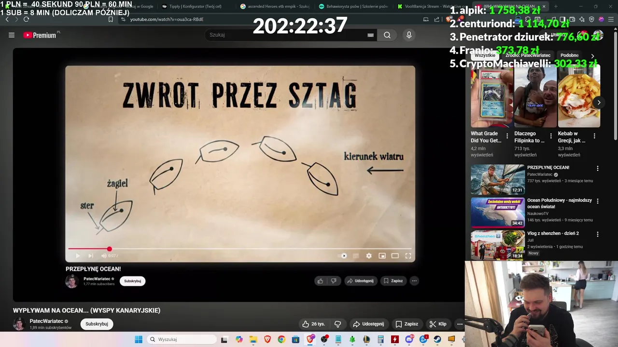Screen dimensions: 618x347
Task: Open Windows Start menu
Action: (139, 339)
